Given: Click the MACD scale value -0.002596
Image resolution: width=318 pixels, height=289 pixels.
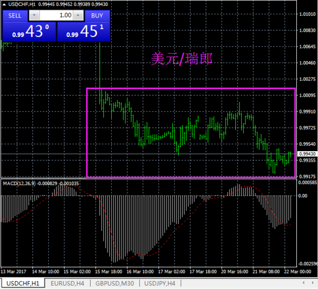Looking at the screenshot, I should (x=307, y=264).
